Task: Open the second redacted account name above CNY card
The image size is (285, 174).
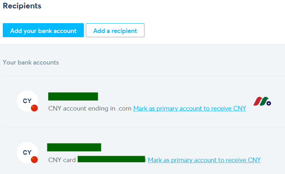Action: click(x=74, y=147)
